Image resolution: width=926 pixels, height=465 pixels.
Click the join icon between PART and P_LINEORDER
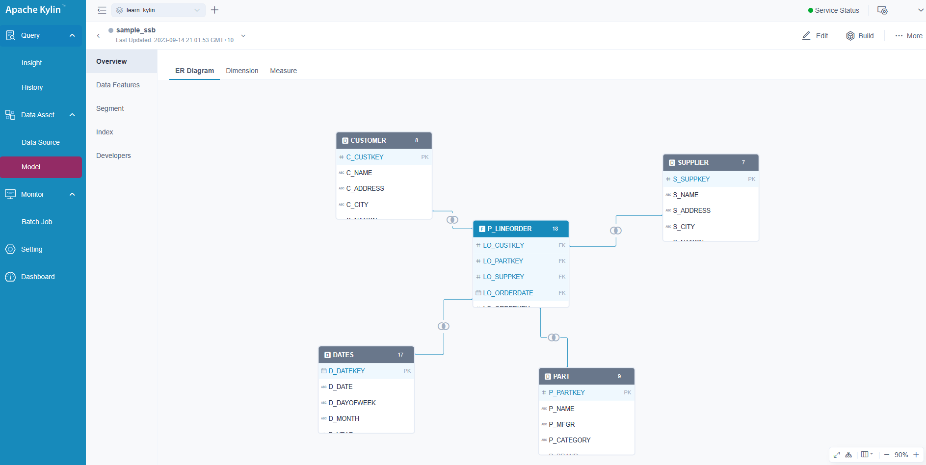click(554, 337)
